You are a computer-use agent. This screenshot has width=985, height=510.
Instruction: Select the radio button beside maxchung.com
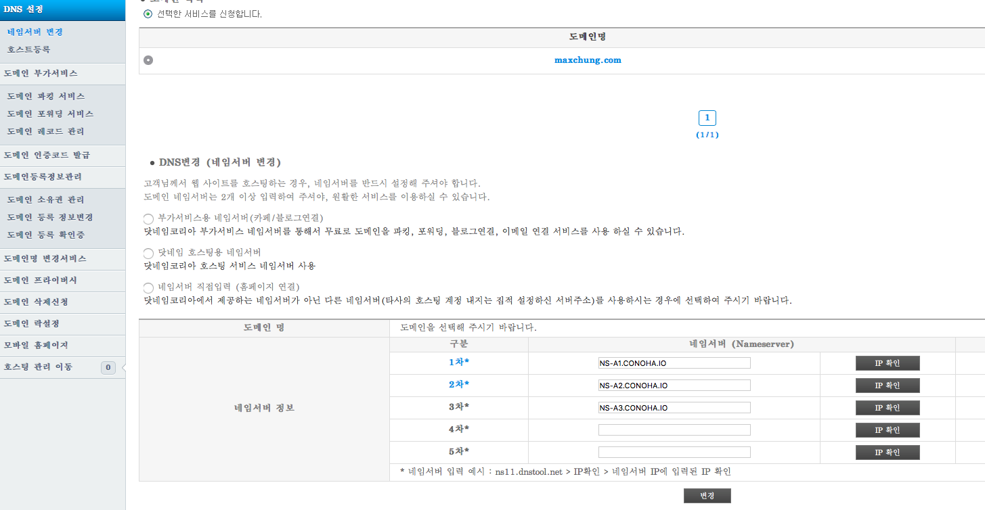148,60
